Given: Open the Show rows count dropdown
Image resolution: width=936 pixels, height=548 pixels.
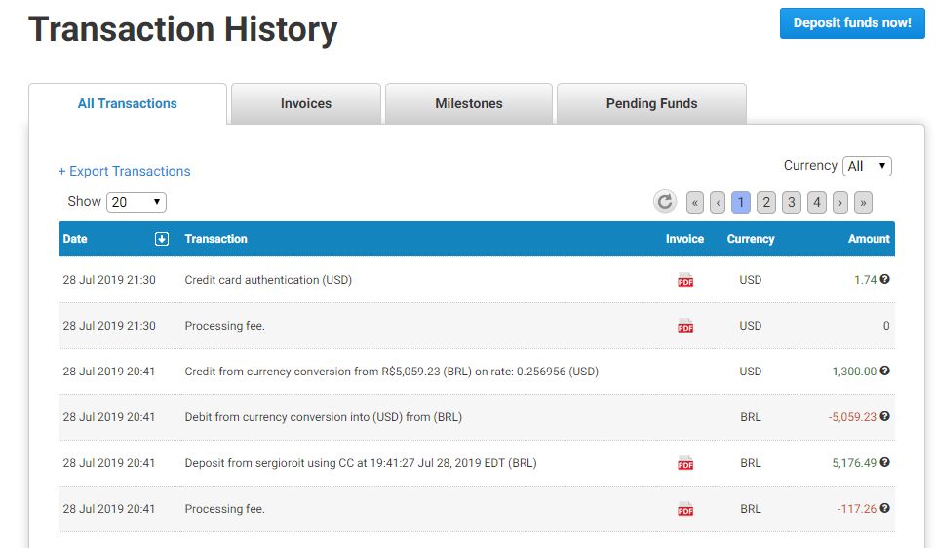Looking at the screenshot, I should (x=136, y=202).
